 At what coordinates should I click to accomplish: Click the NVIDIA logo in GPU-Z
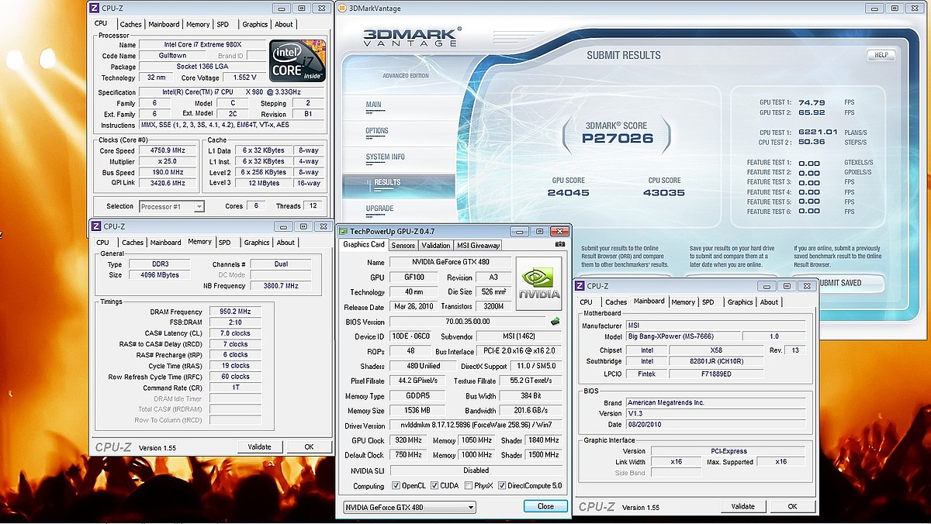pyautogui.click(x=538, y=283)
